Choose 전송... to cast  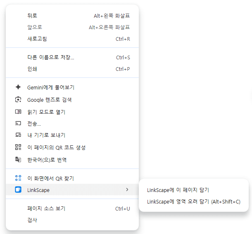pyautogui.click(x=72, y=124)
